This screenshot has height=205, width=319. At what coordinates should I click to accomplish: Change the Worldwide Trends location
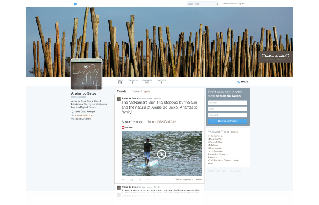(x=234, y=132)
